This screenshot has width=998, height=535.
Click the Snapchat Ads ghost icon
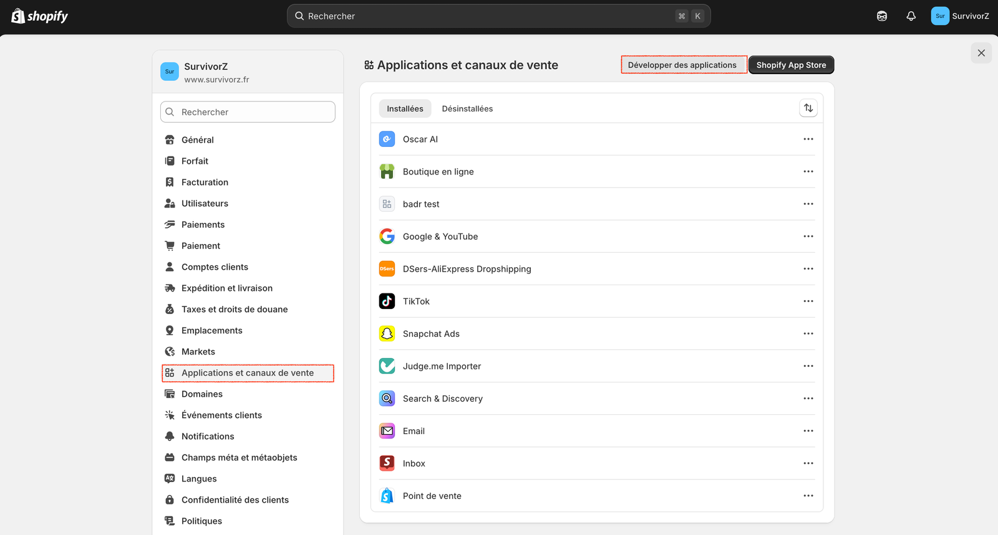click(387, 334)
